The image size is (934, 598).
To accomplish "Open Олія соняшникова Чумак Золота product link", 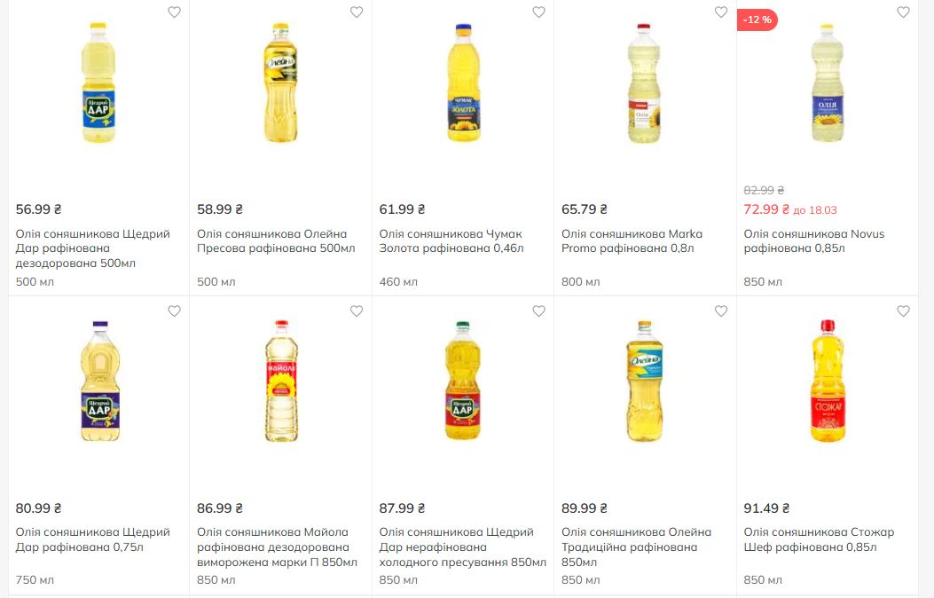I will 451,241.
